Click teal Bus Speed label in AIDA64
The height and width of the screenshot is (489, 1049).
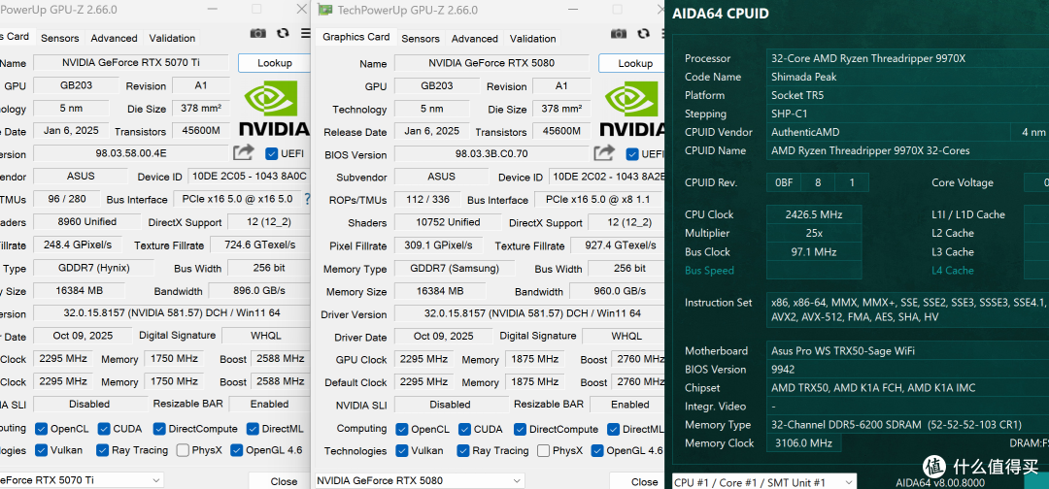pos(709,271)
